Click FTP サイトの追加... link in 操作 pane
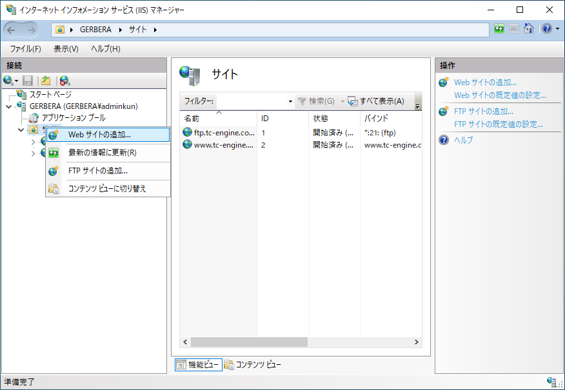This screenshot has height=390, width=565. [484, 112]
